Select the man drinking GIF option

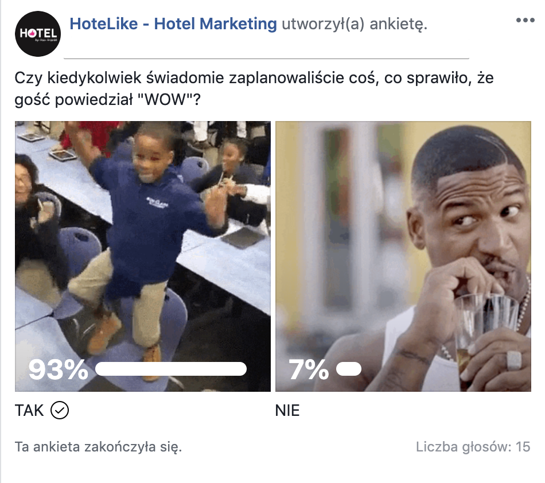(403, 256)
